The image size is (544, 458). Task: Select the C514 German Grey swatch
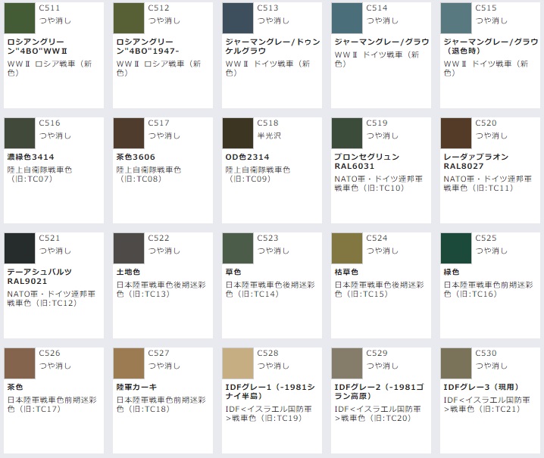pyautogui.click(x=347, y=18)
